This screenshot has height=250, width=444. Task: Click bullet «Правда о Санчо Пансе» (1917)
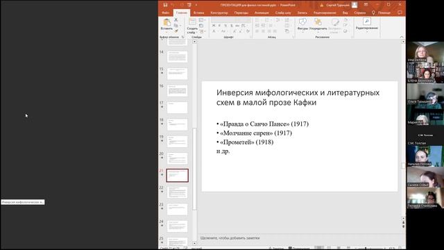[264, 124]
